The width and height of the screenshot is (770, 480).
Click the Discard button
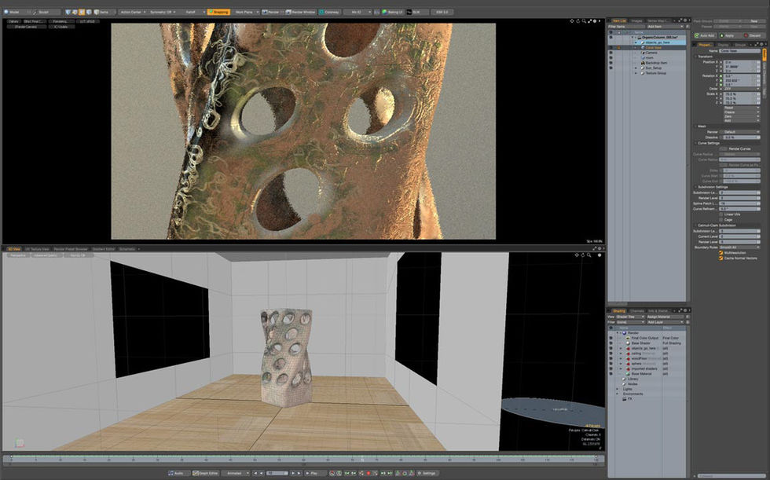coord(752,35)
